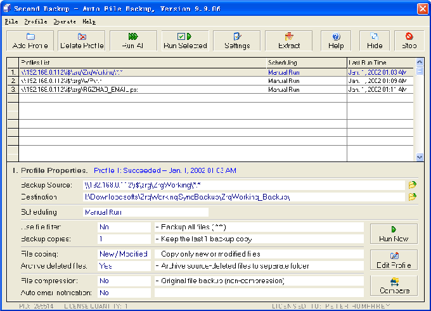Image resolution: width=431 pixels, height=311 pixels.
Task: Click Last Run Time column header
Action: (x=380, y=63)
